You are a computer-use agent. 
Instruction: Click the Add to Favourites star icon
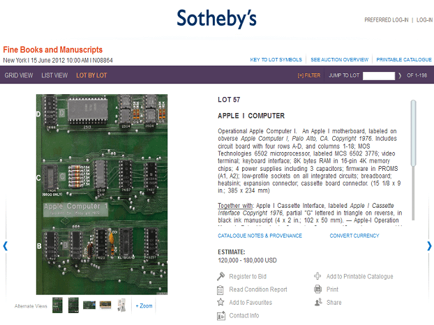click(220, 302)
